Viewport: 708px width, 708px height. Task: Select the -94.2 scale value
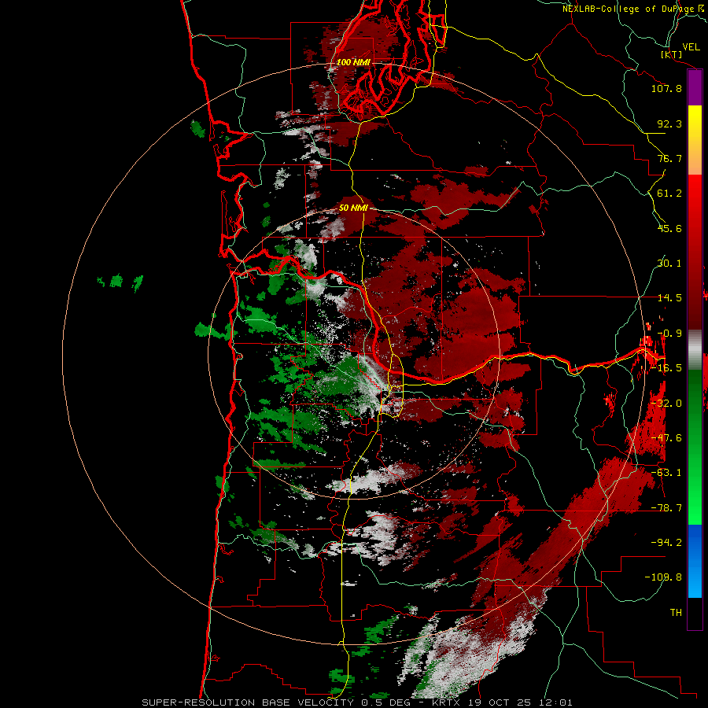(666, 543)
